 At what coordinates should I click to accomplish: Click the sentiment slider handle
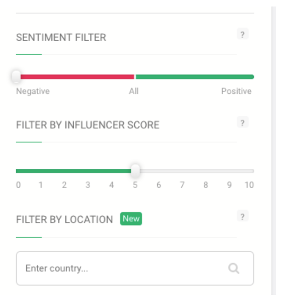coord(16,77)
